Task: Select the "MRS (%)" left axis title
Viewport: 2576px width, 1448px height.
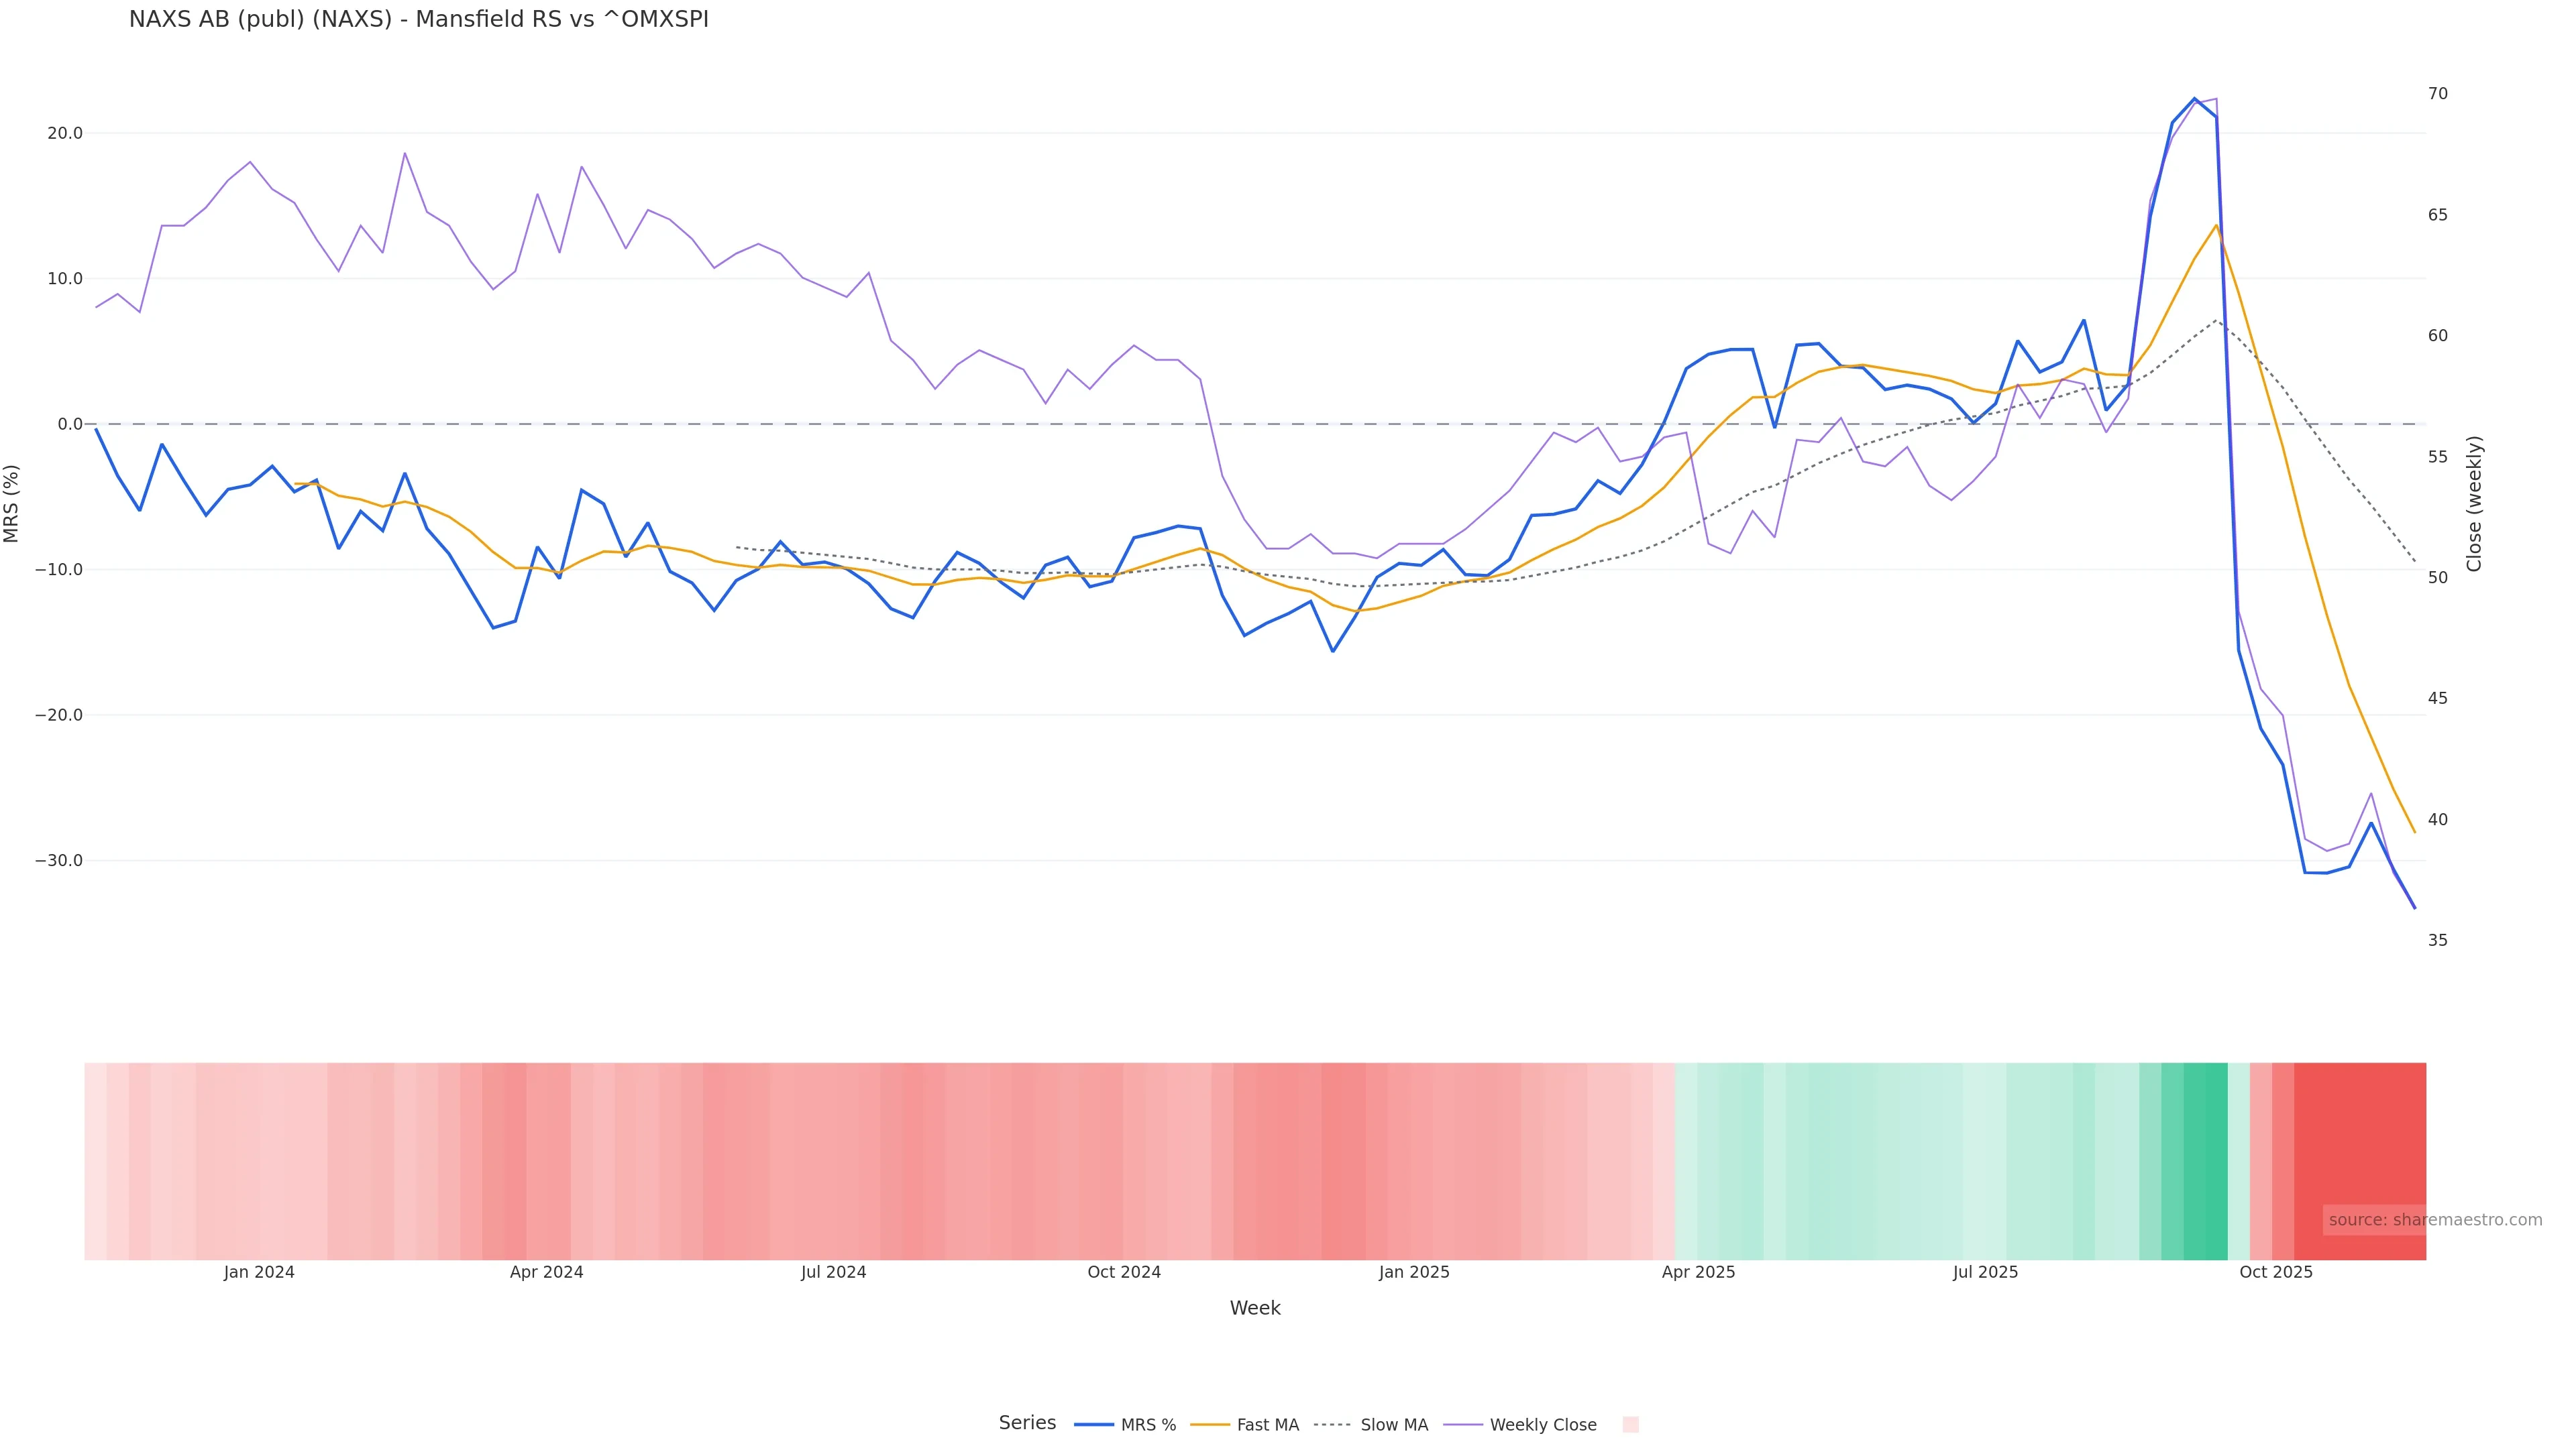Action: (12, 503)
